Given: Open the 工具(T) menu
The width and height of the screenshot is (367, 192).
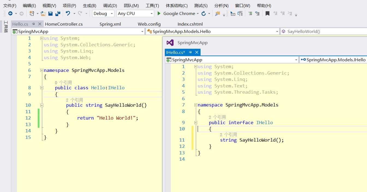Looking at the screenshot, I should 152,5.
